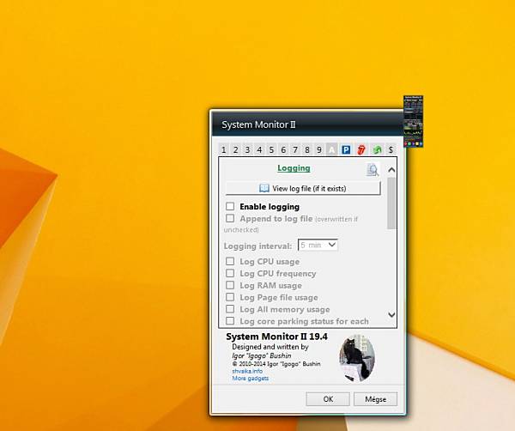Open settings page tab 3
The height and width of the screenshot is (431, 515).
click(247, 149)
